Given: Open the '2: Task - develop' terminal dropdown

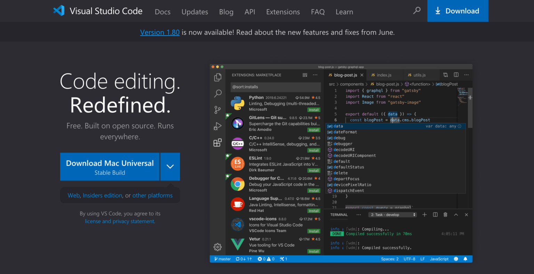Looking at the screenshot, I should [392, 215].
